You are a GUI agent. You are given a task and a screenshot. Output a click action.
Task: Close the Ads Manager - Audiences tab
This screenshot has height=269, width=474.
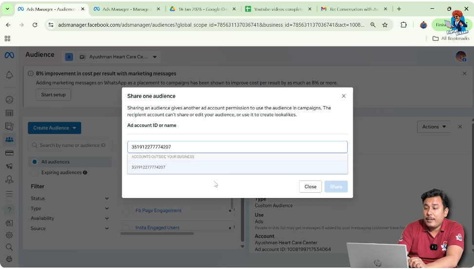tap(82, 9)
